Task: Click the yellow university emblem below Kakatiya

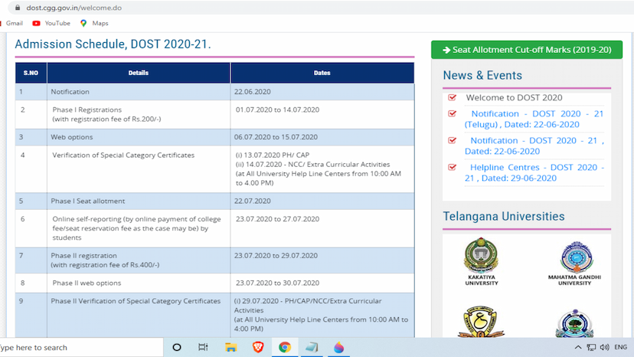Action: (x=480, y=322)
